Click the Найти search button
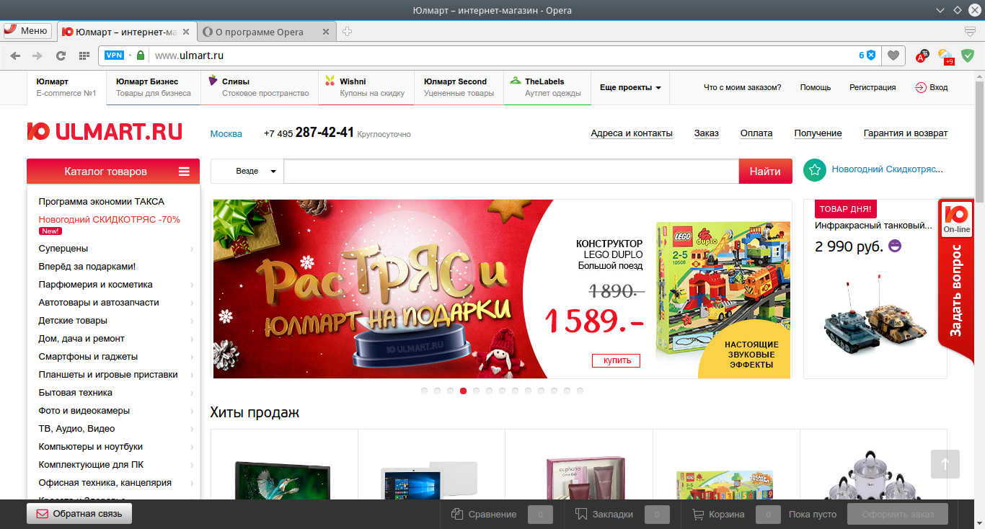Screen dimensions: 985x529 pos(765,172)
